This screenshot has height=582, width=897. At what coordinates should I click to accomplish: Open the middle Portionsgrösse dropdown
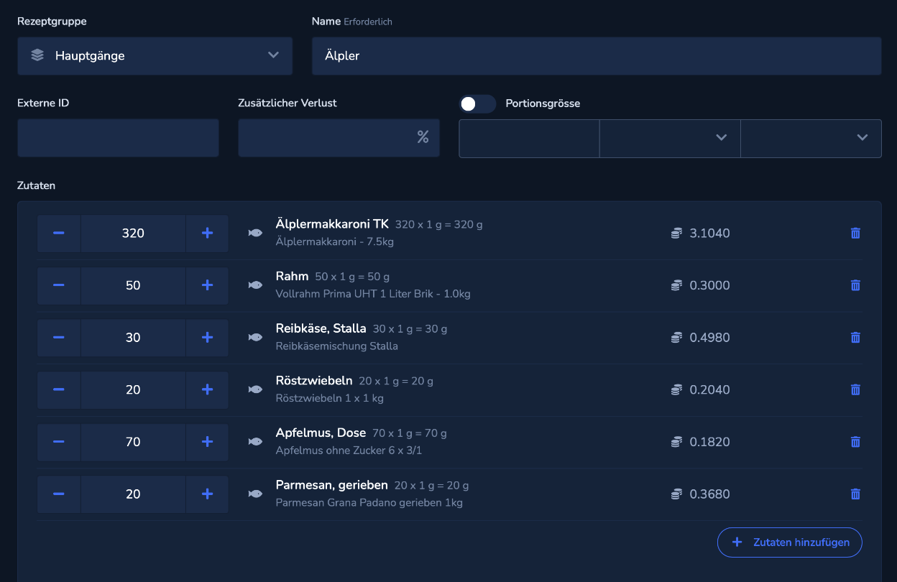pyautogui.click(x=670, y=138)
